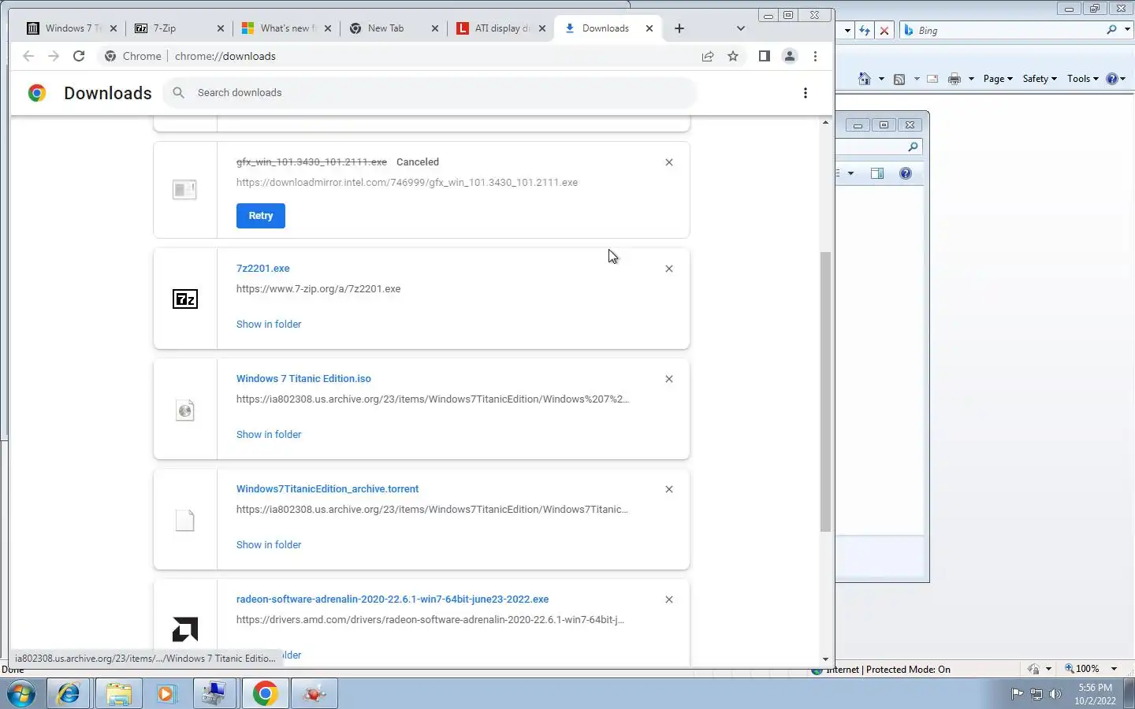
Task: Click the Internet Explorer RSS feeds icon
Action: point(899,79)
